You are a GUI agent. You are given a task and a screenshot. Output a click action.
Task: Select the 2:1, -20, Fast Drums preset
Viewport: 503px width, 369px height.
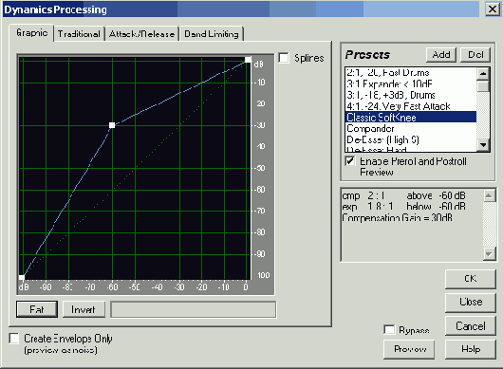(x=411, y=73)
